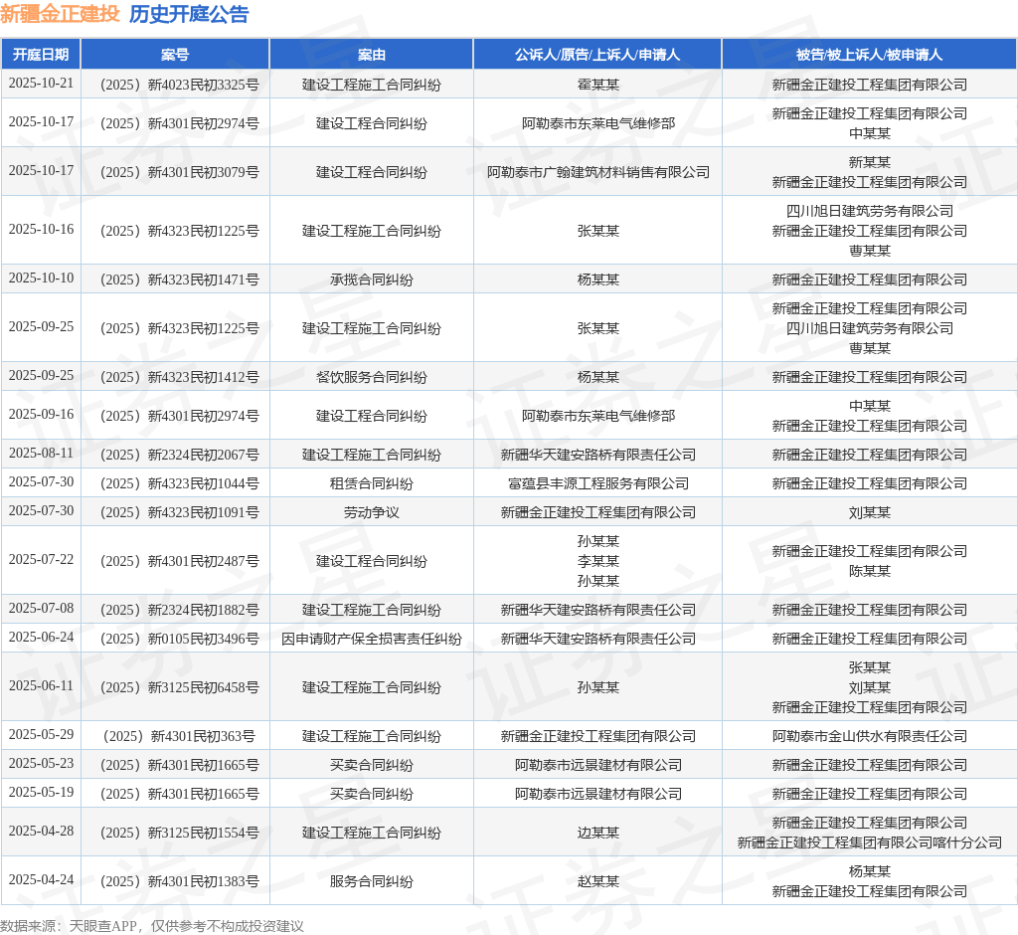Select date cell 2025-07-22
The width and height of the screenshot is (1018, 935).
point(41,560)
